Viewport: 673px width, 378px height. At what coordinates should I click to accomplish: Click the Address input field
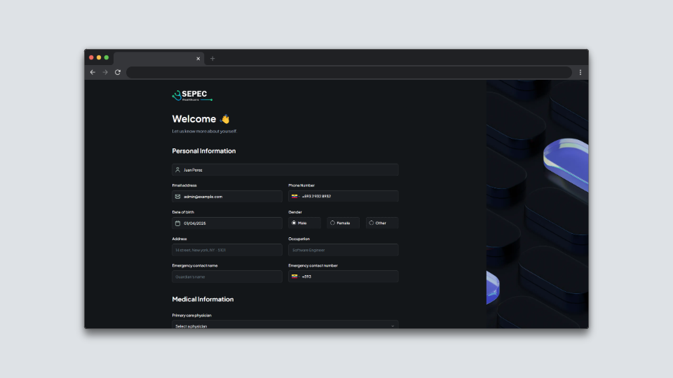227,250
